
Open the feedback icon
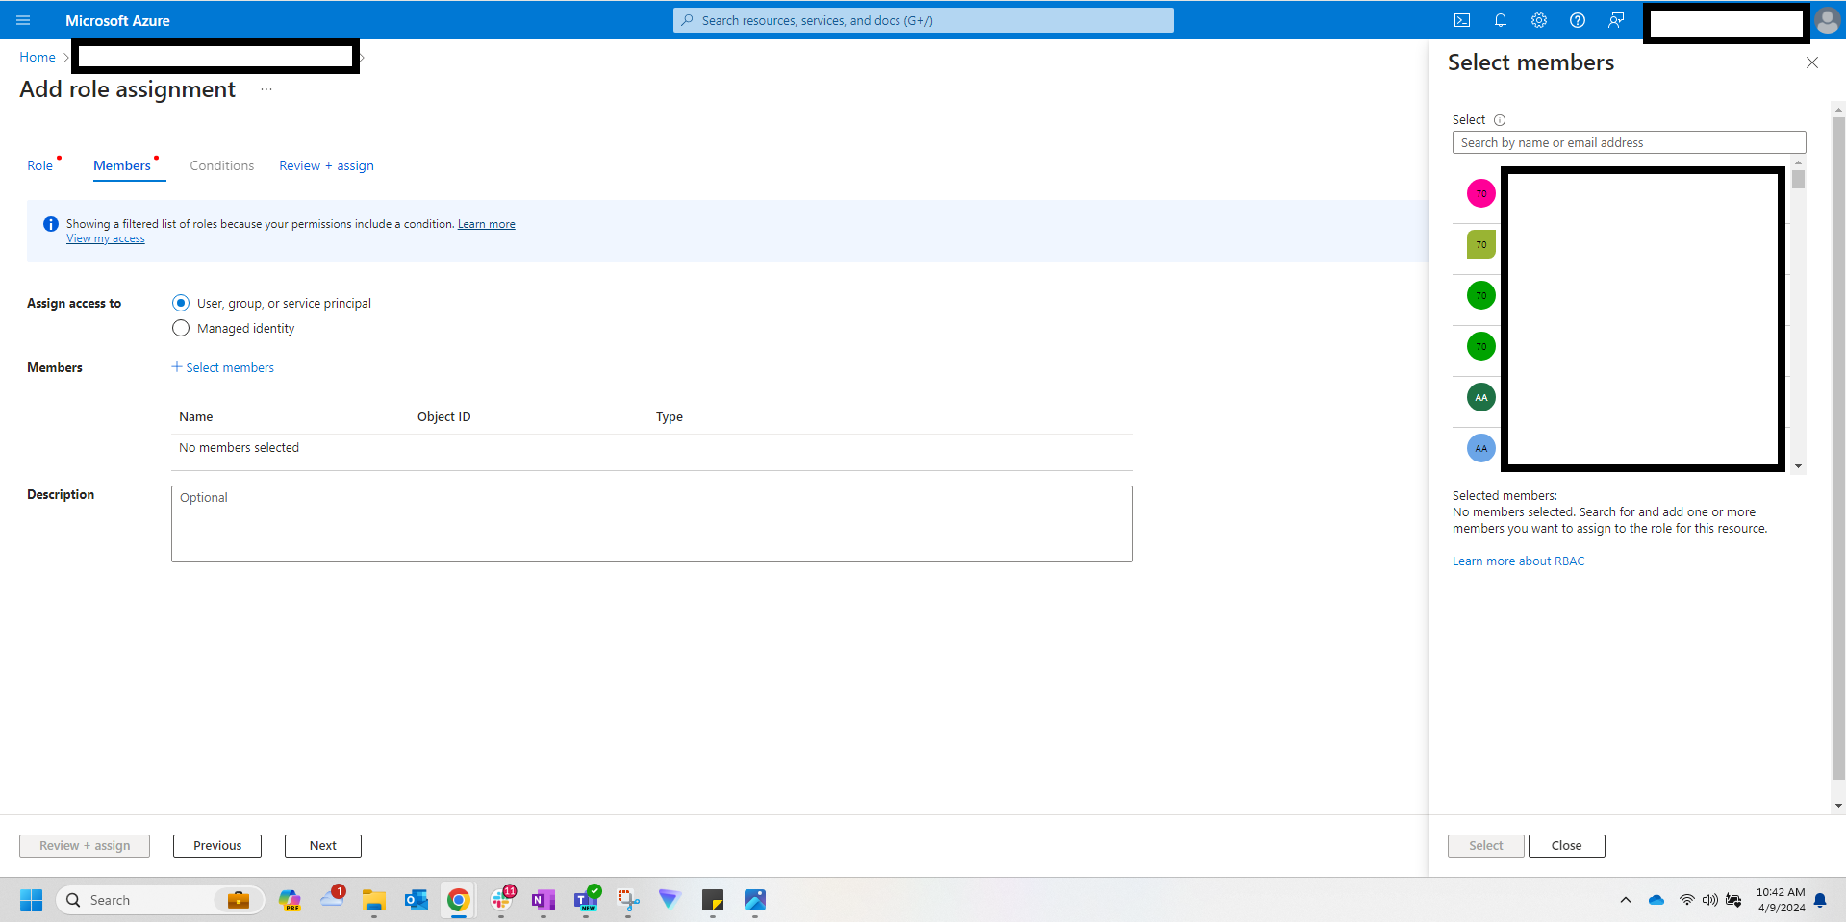(x=1616, y=20)
